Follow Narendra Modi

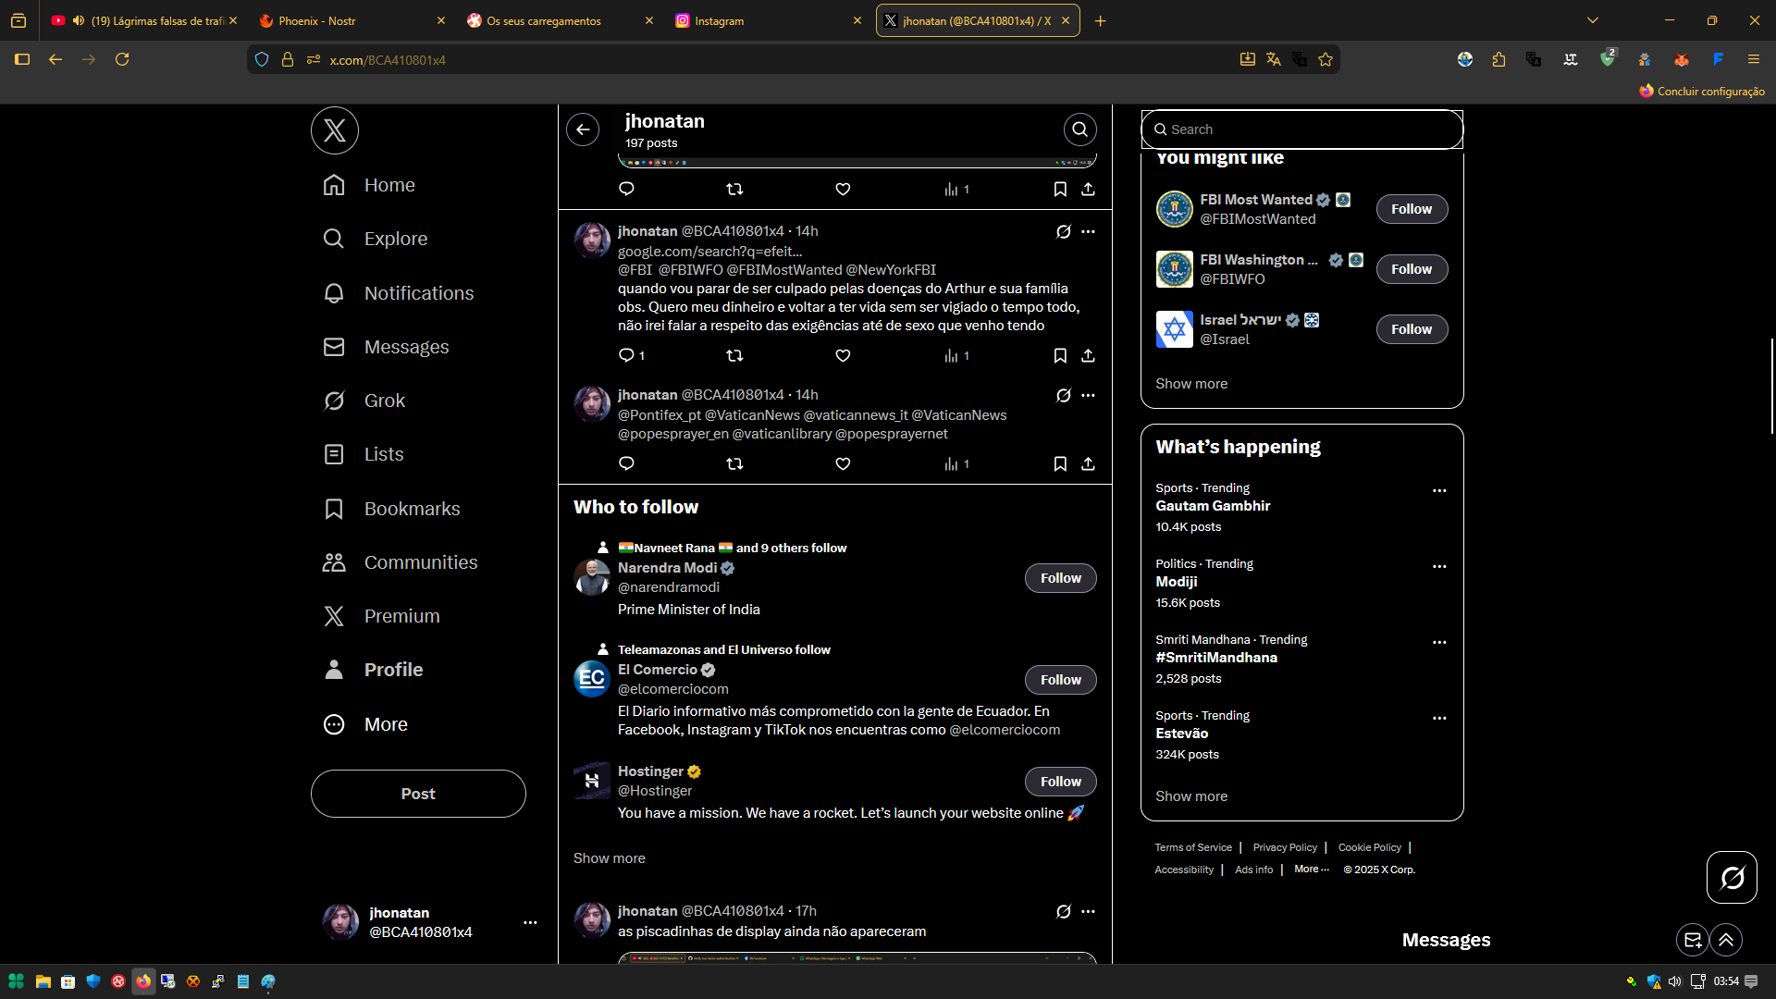click(x=1060, y=578)
